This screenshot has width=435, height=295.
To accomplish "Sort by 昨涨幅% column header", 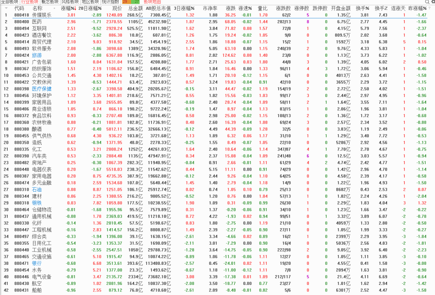I will click(417, 8).
